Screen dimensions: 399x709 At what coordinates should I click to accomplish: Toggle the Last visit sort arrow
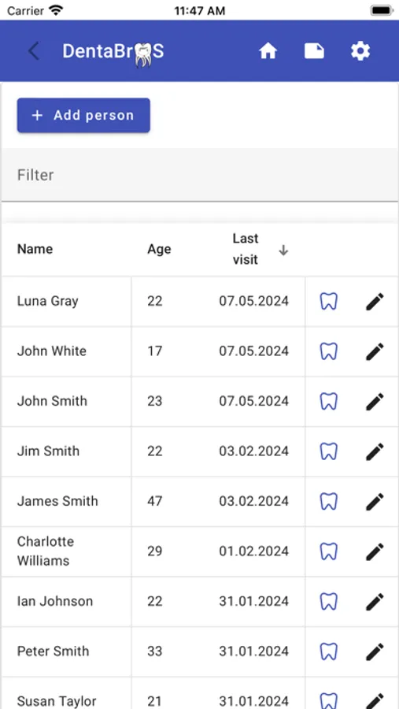pos(283,250)
